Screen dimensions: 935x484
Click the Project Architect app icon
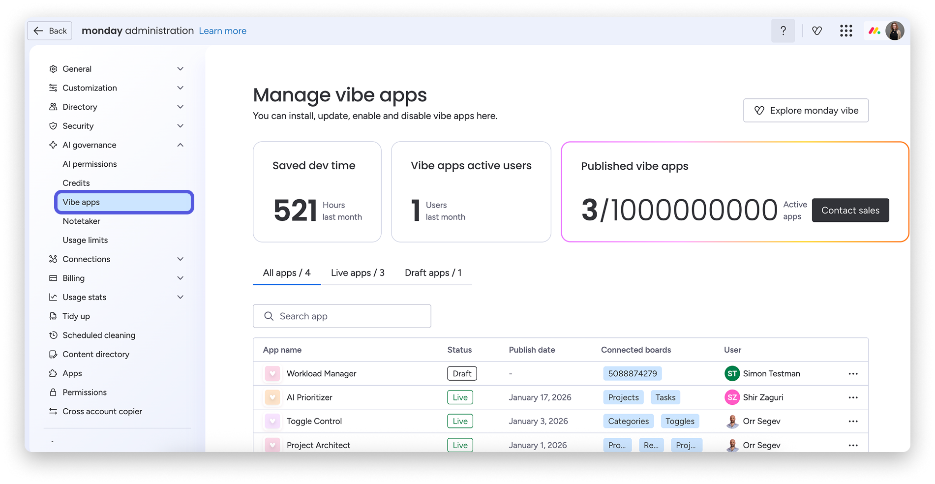272,445
